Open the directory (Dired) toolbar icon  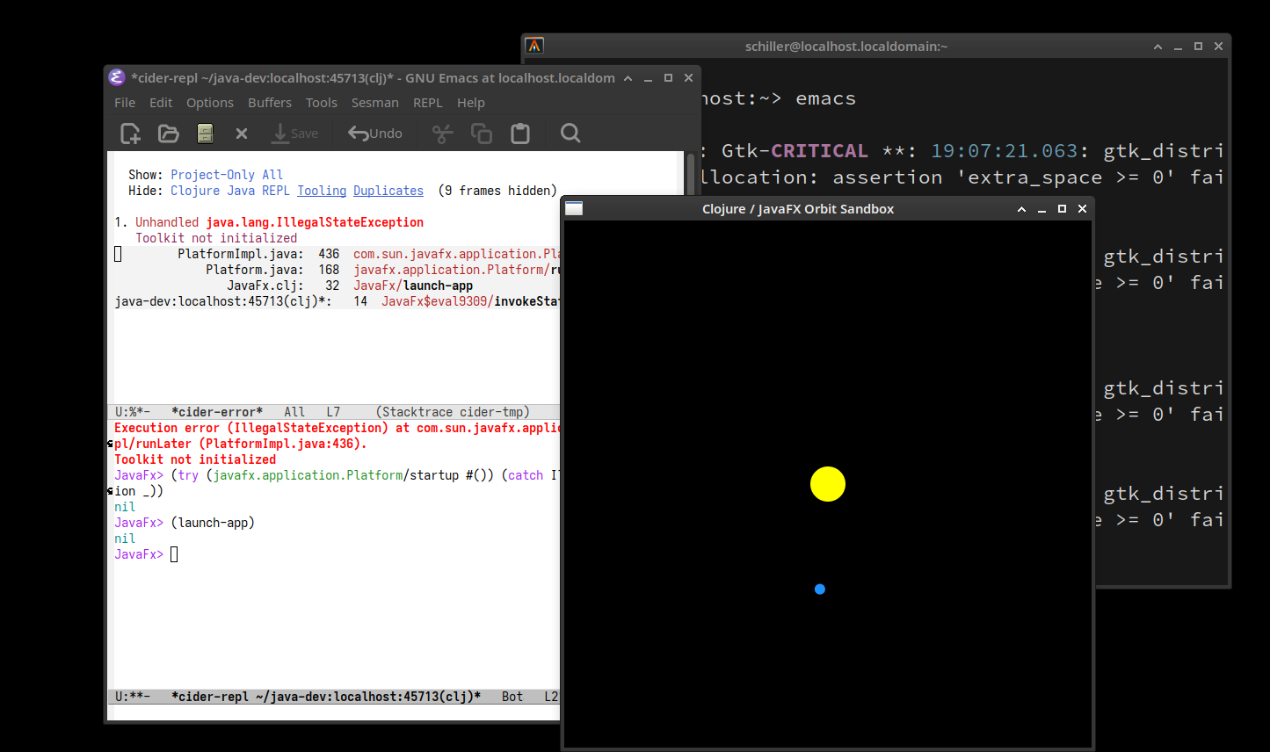coord(206,134)
